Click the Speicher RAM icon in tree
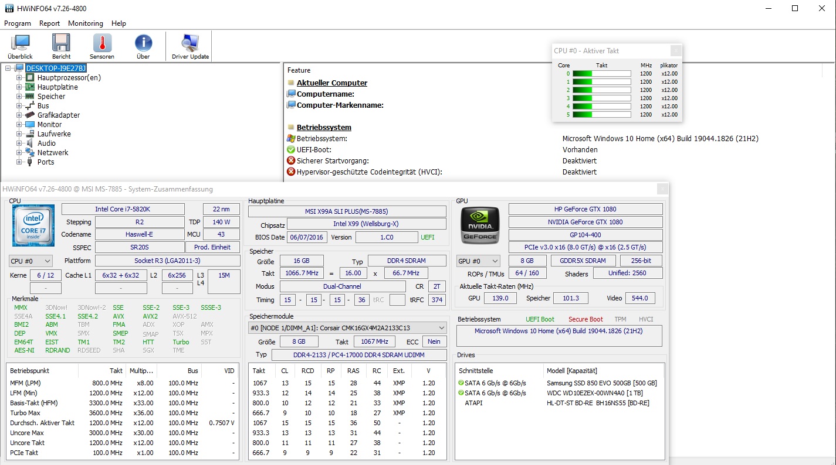Image resolution: width=836 pixels, height=465 pixels. pos(30,96)
